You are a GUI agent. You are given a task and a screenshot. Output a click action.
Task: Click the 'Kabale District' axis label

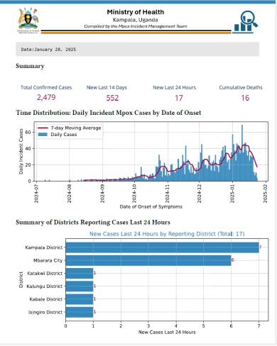click(46, 299)
